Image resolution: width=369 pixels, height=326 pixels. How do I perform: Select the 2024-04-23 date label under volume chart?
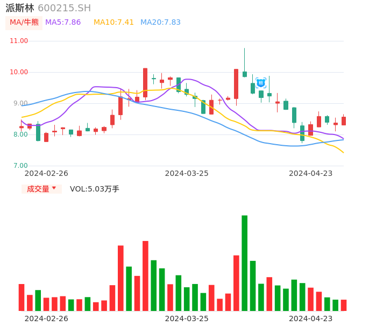click(x=311, y=318)
